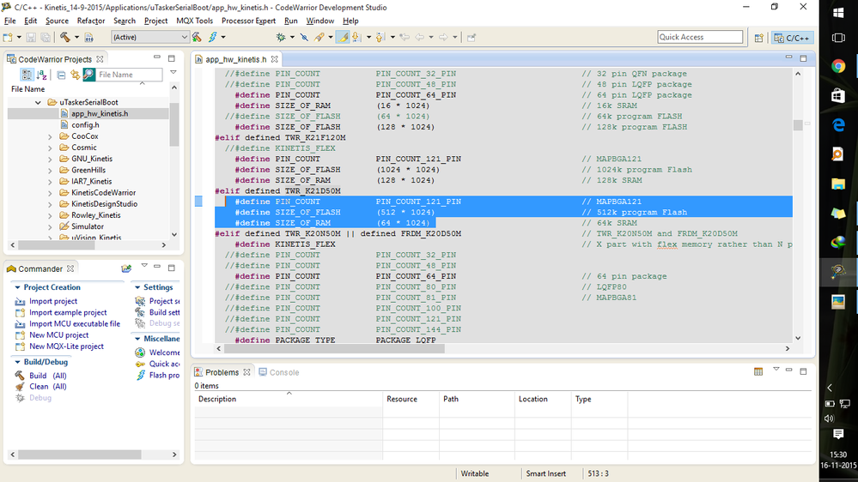
Task: Click the Debug bug icon in toolbar
Action: pyautogui.click(x=280, y=38)
